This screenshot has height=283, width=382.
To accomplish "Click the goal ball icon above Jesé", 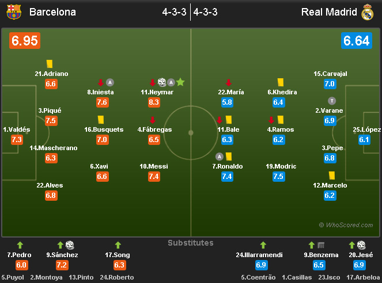I will coord(362,245).
